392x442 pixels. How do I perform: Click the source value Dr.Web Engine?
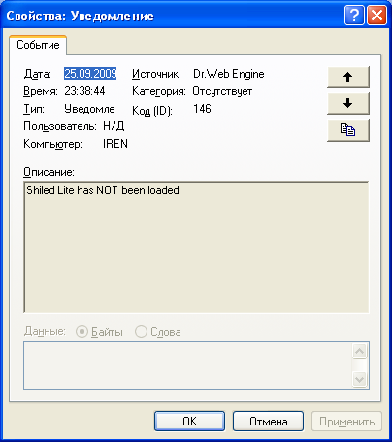click(229, 74)
